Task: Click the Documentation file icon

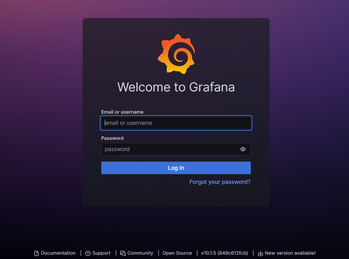Action: (x=37, y=253)
